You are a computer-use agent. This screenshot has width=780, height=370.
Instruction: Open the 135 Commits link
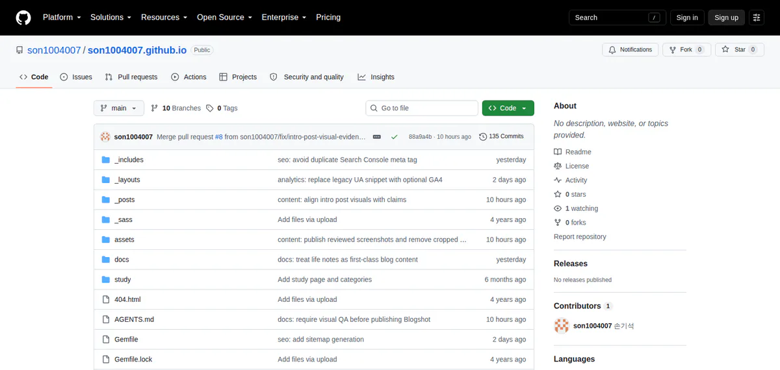point(501,137)
